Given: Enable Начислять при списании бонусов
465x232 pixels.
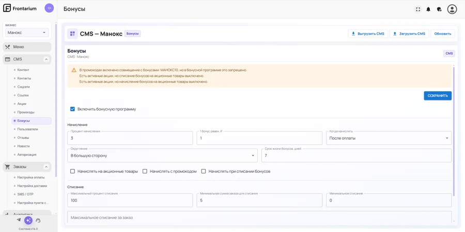Looking at the screenshot, I should point(204,171).
